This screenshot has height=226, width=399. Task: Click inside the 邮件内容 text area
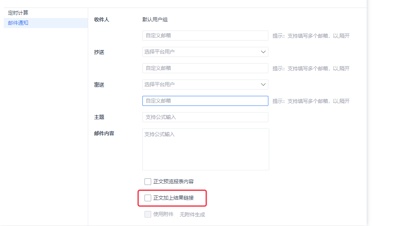point(206,149)
